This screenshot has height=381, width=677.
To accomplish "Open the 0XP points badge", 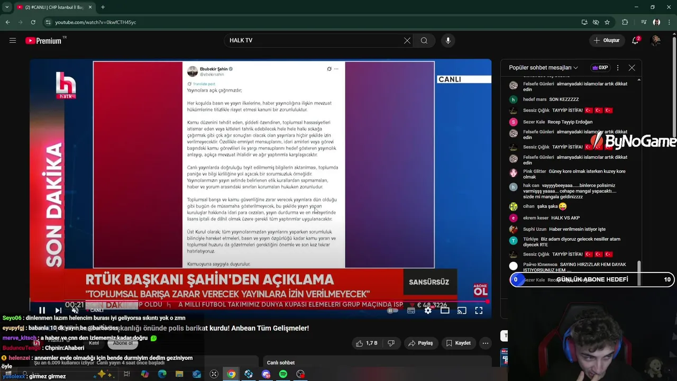I will coord(600,68).
